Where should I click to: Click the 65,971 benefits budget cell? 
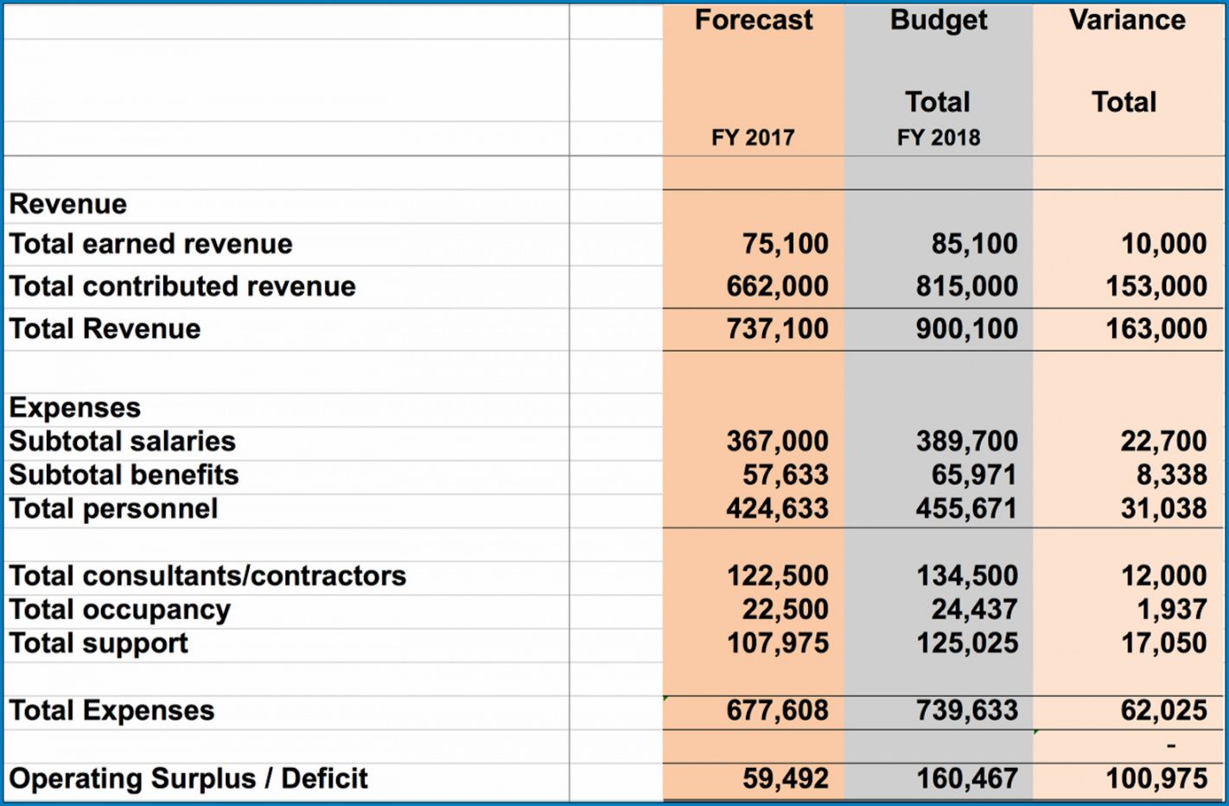[x=973, y=475]
